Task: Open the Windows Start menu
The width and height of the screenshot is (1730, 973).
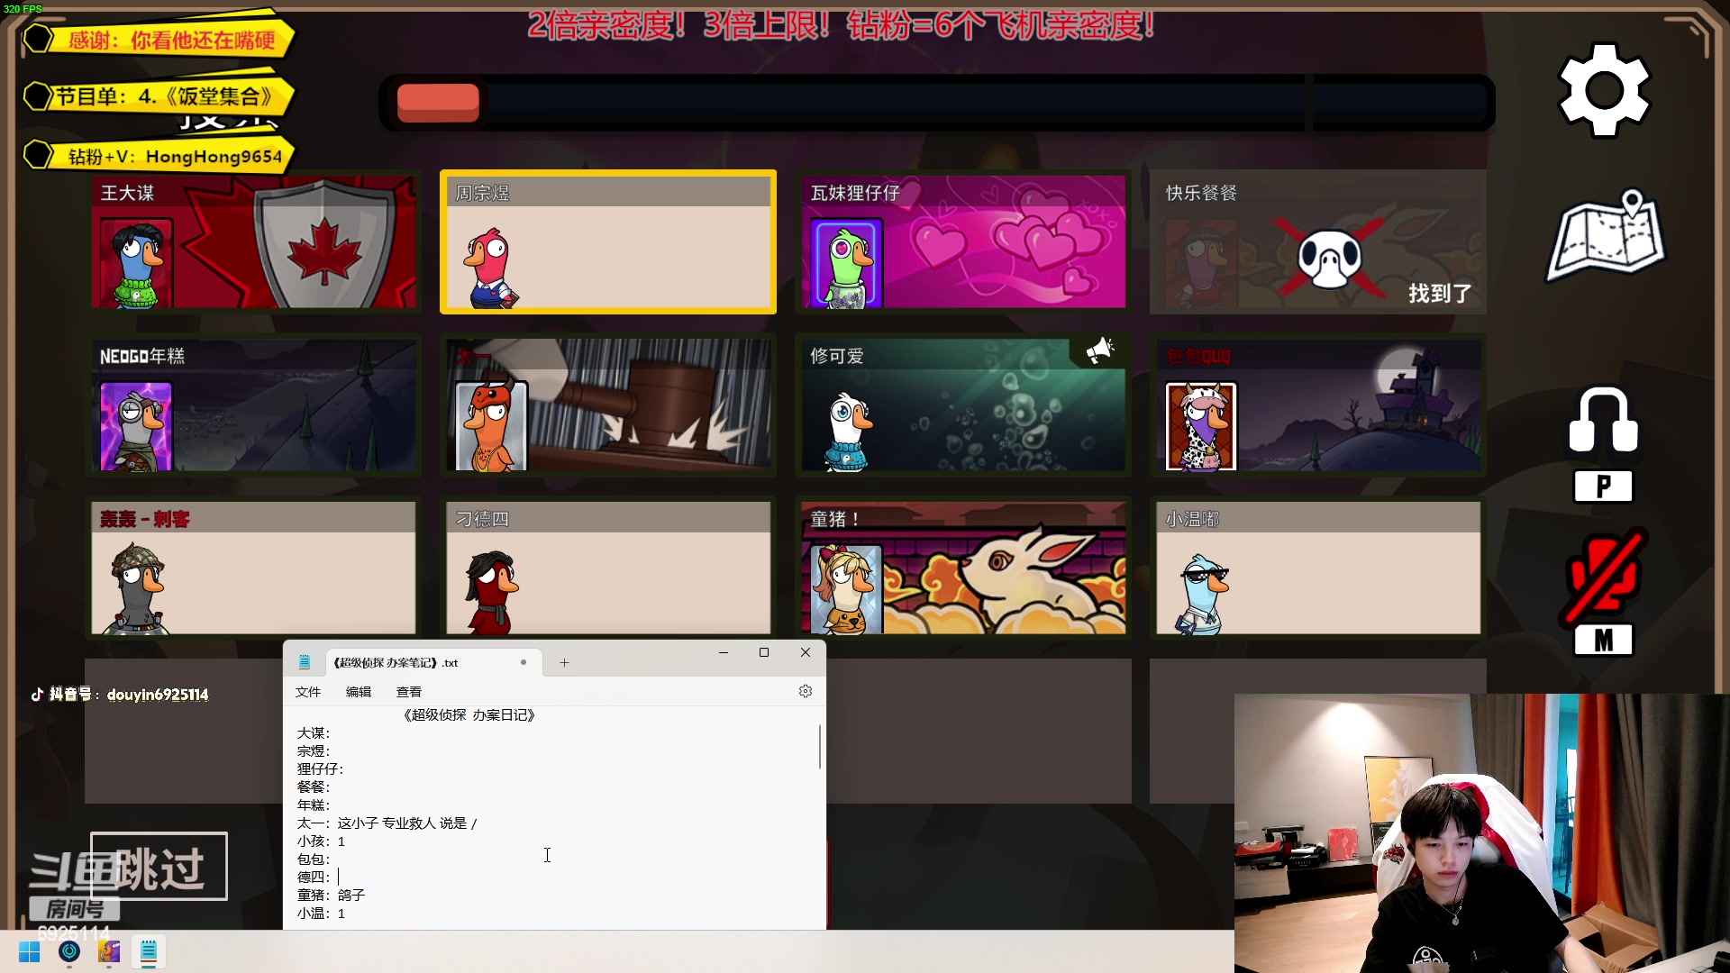Action: (x=29, y=952)
